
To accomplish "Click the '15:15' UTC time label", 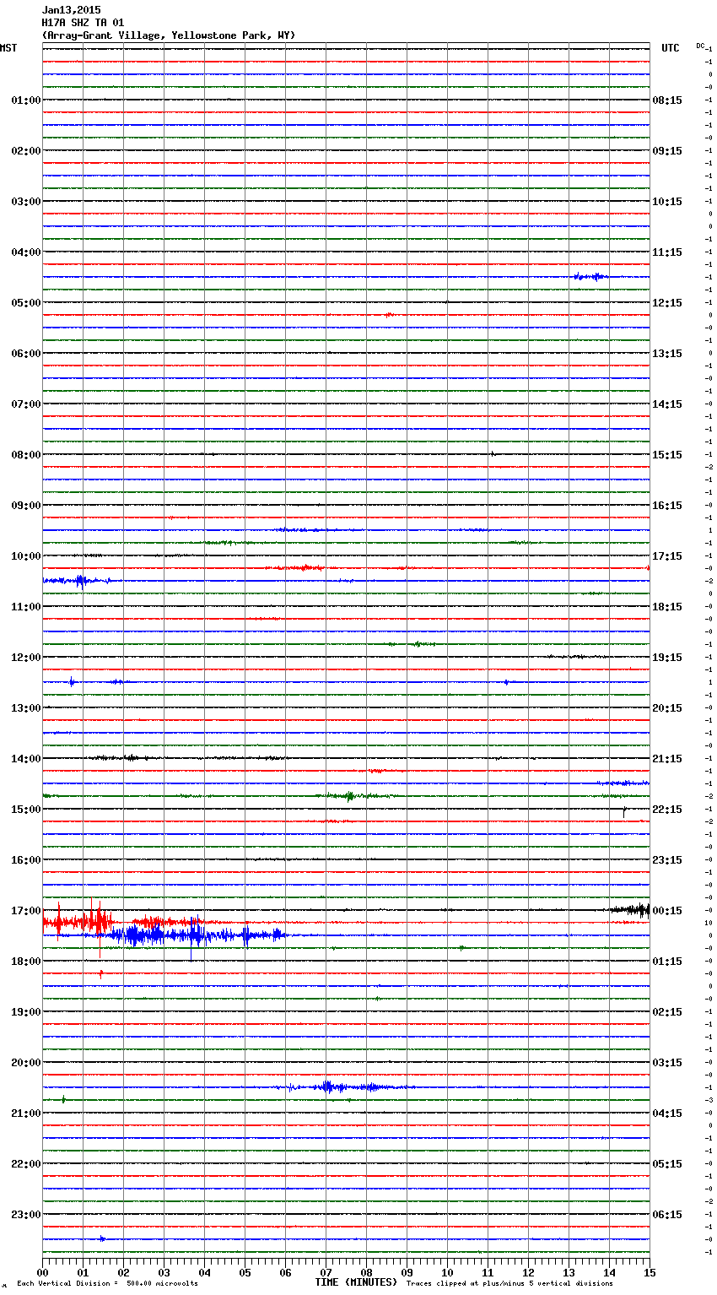I will 667,455.
